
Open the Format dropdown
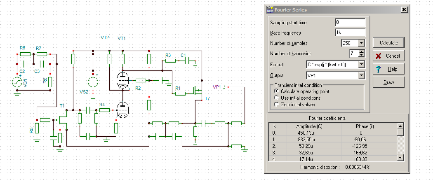click(x=362, y=65)
